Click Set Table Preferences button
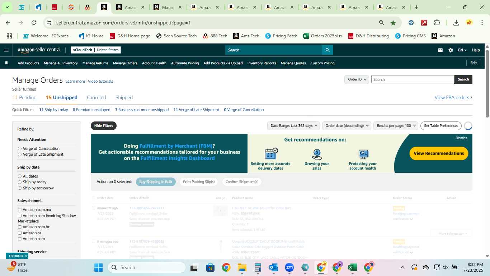 tap(441, 126)
